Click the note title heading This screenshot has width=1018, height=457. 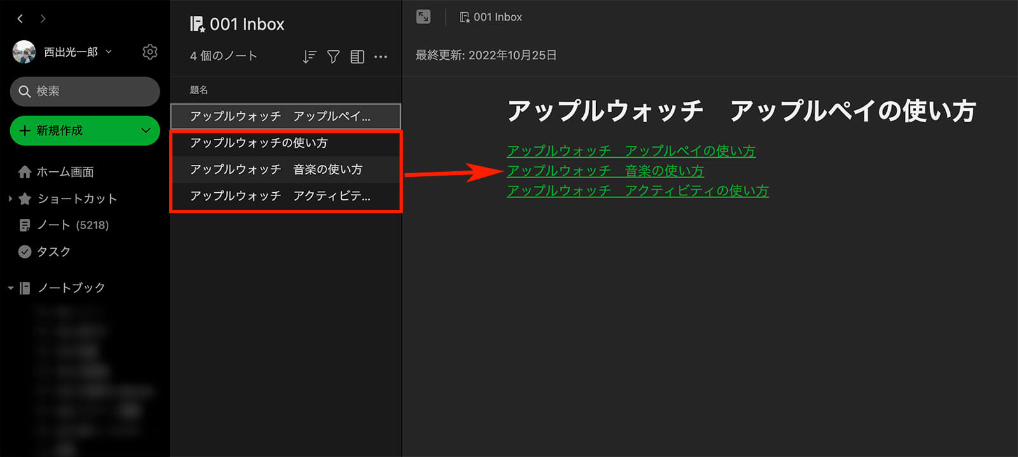tap(741, 111)
